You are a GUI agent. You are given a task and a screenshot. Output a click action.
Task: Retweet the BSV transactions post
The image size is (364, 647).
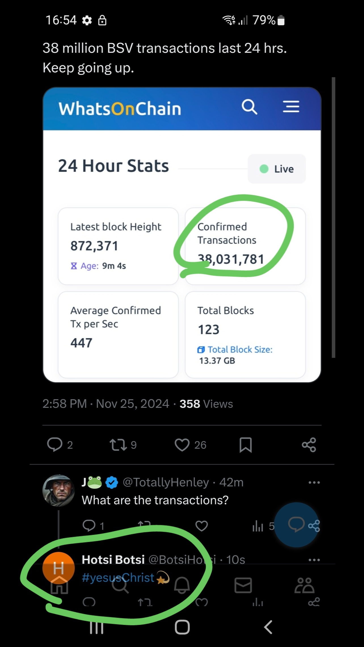118,445
